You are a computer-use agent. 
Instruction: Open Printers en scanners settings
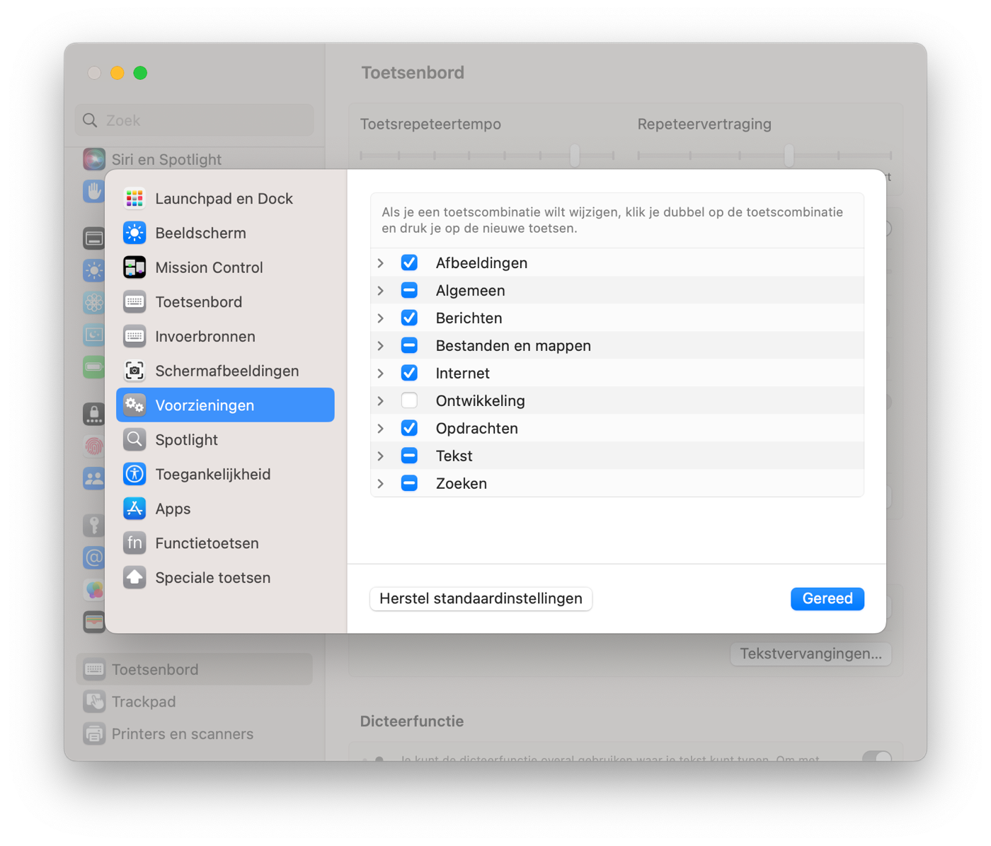tap(194, 734)
